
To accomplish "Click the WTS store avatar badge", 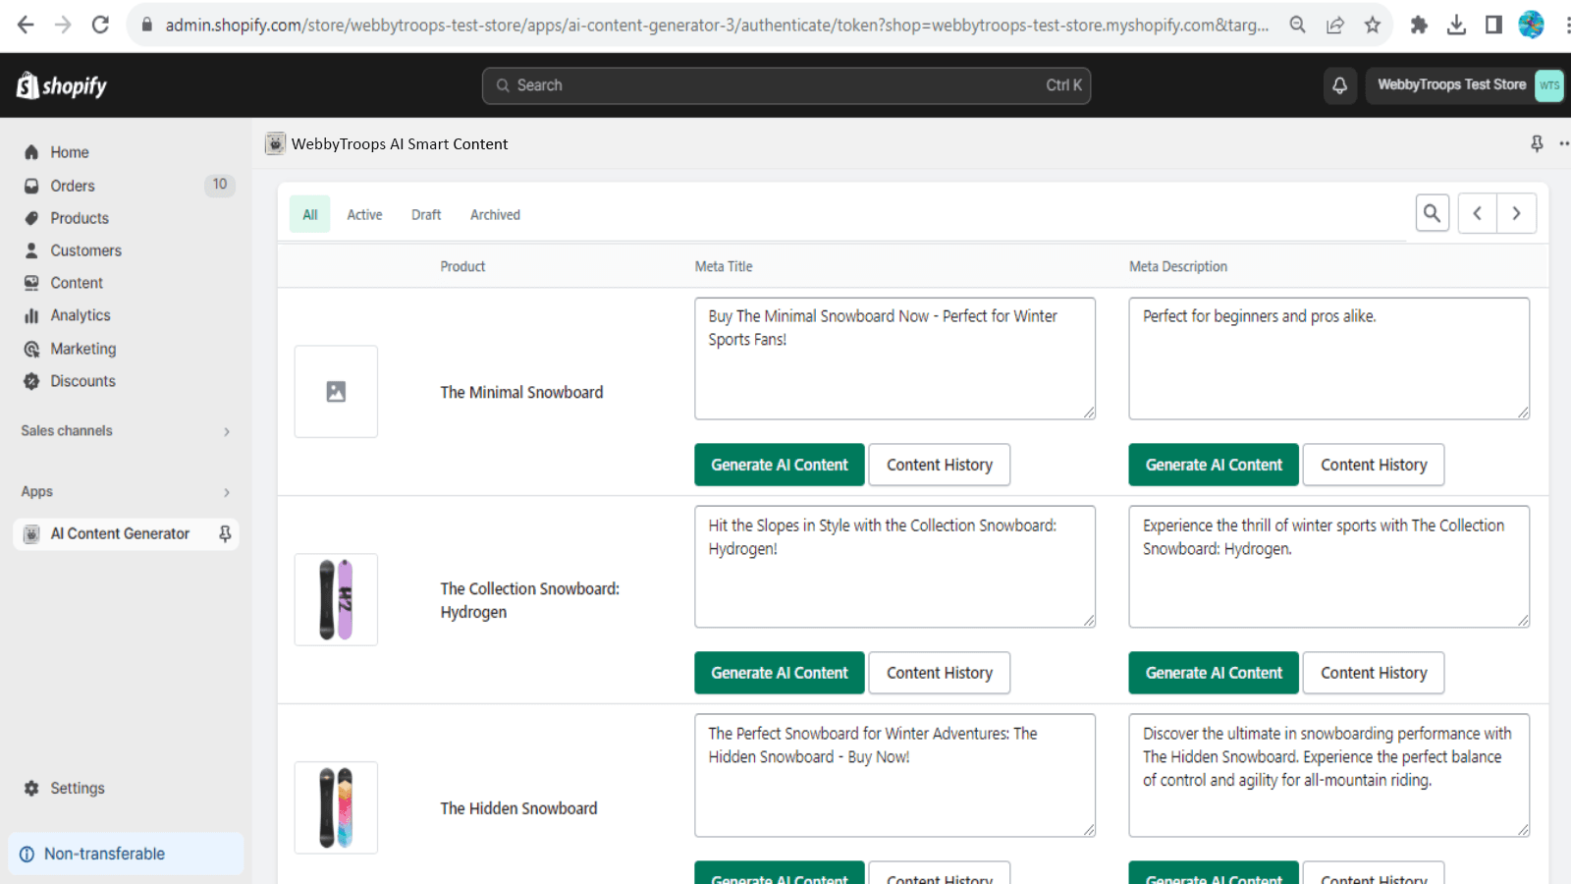I will (x=1548, y=85).
